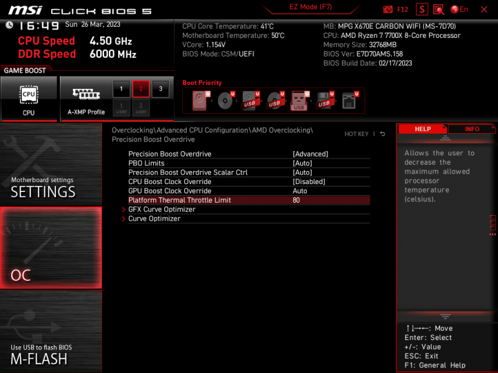Click the HOT KEY label
The image size is (498, 373).
[x=356, y=134]
